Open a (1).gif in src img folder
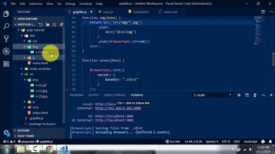Viewport: 275px width, 154px height. [x=41, y=85]
